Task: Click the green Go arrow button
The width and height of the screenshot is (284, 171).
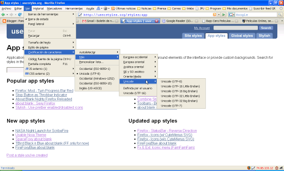Action: pos(224,15)
